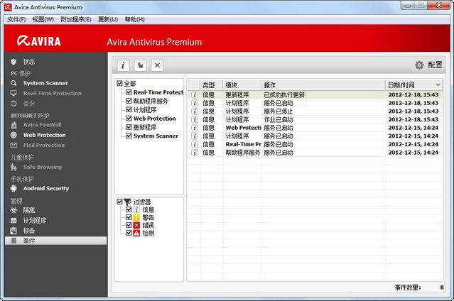Image resolution: width=454 pixels, height=301 pixels.
Task: Open the 文件(F) menu
Action: click(x=16, y=19)
